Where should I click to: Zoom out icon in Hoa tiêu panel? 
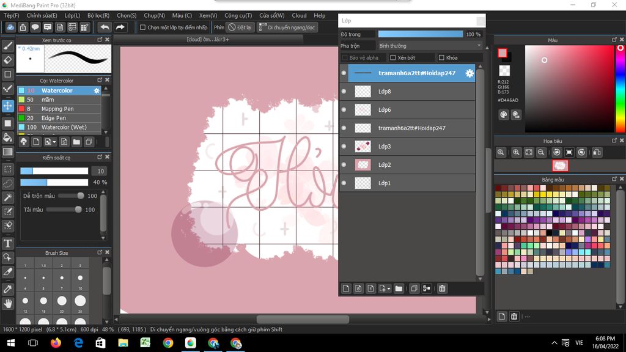coord(541,152)
